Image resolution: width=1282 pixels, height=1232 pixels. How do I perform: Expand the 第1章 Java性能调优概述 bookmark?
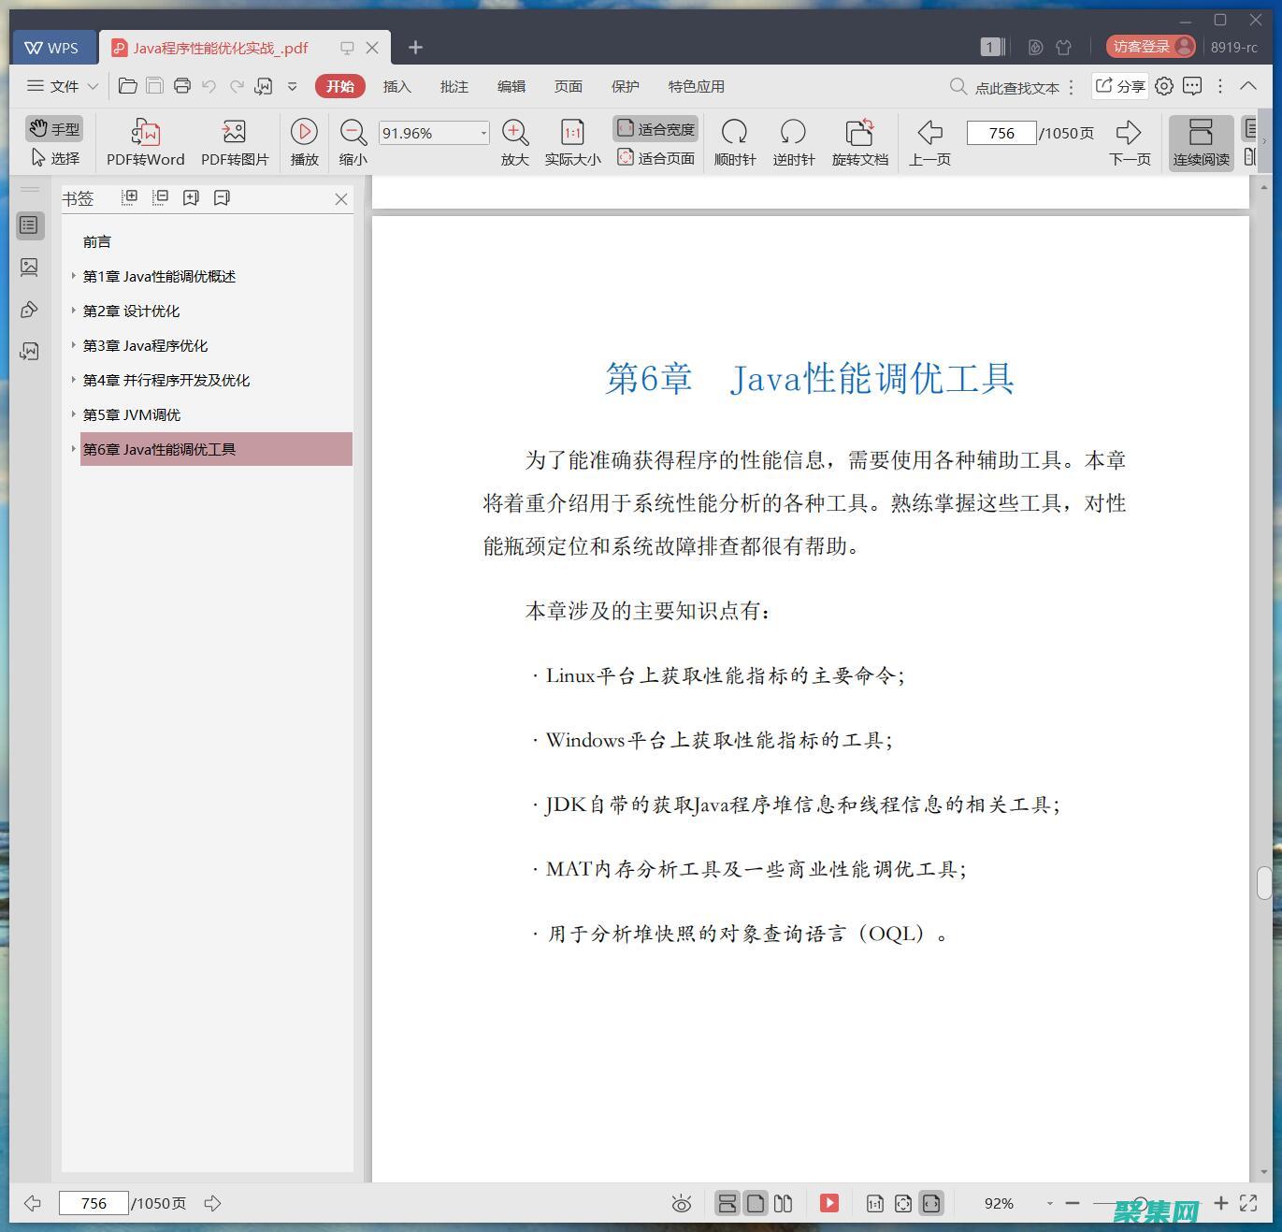[74, 276]
